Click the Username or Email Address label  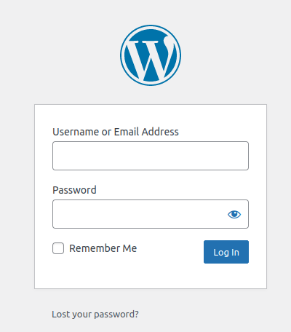point(116,132)
